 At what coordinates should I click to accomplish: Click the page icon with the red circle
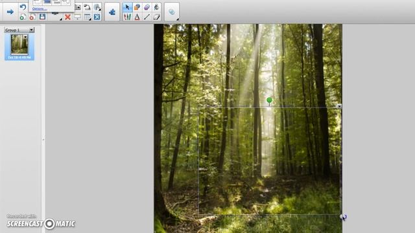(32, 17)
